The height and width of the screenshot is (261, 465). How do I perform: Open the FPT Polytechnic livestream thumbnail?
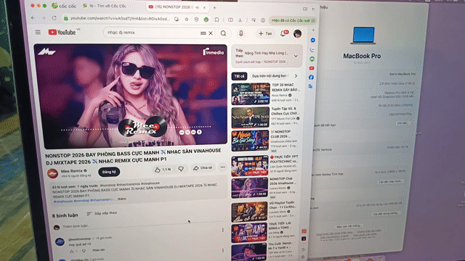point(250,166)
